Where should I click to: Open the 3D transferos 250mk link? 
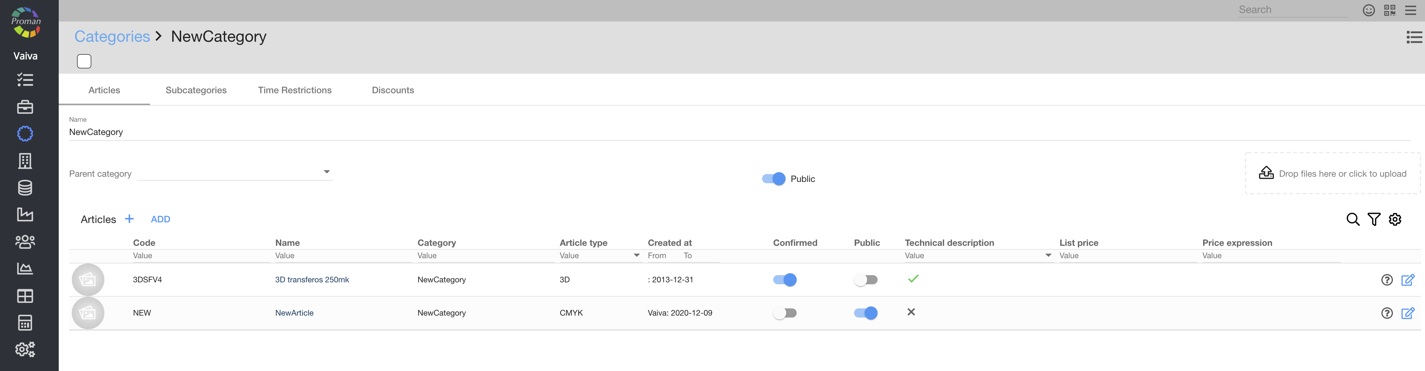pyautogui.click(x=312, y=280)
